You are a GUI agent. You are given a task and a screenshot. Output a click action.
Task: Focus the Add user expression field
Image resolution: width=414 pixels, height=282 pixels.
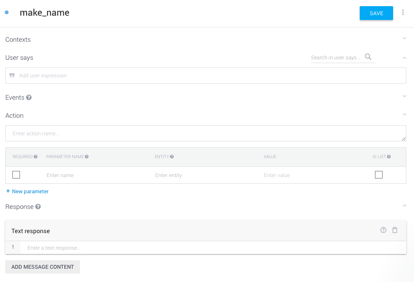[x=206, y=75]
